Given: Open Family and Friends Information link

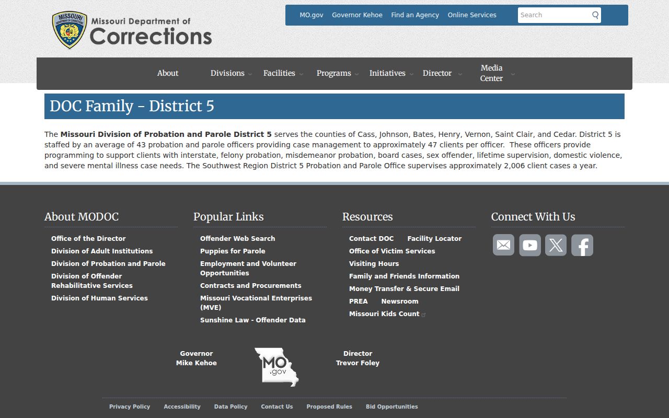Looking at the screenshot, I should tap(404, 276).
